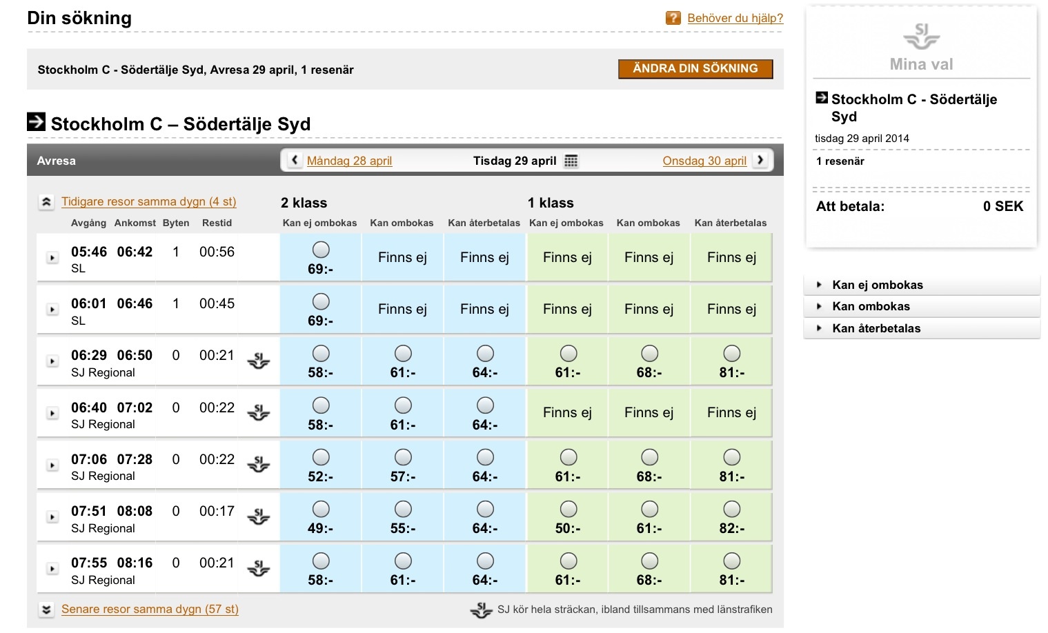This screenshot has height=633, width=1048.
Task: Go to Måndag 28 april
Action: tap(349, 161)
